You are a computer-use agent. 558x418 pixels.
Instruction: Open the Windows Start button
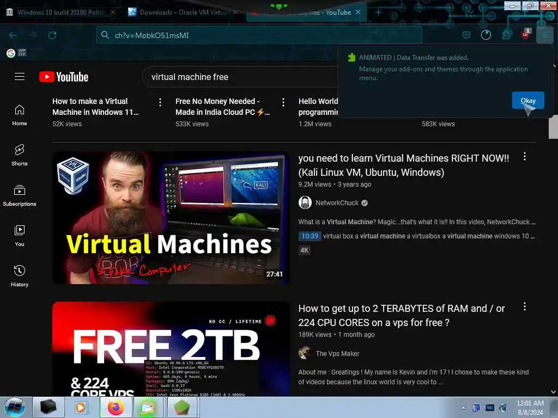coord(15,407)
